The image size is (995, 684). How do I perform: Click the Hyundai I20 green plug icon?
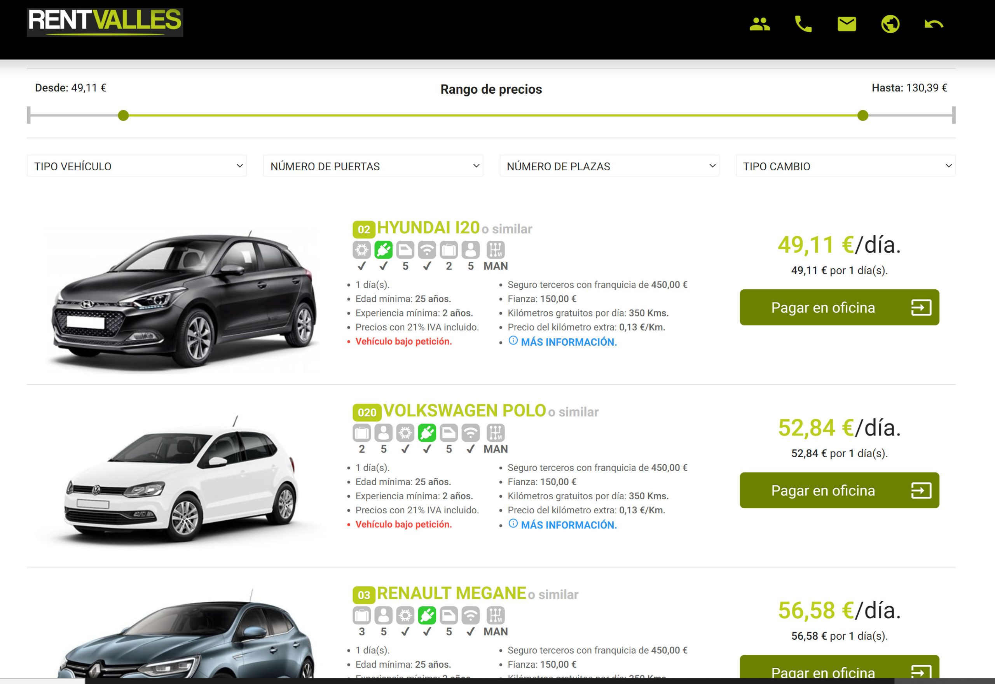point(383,250)
